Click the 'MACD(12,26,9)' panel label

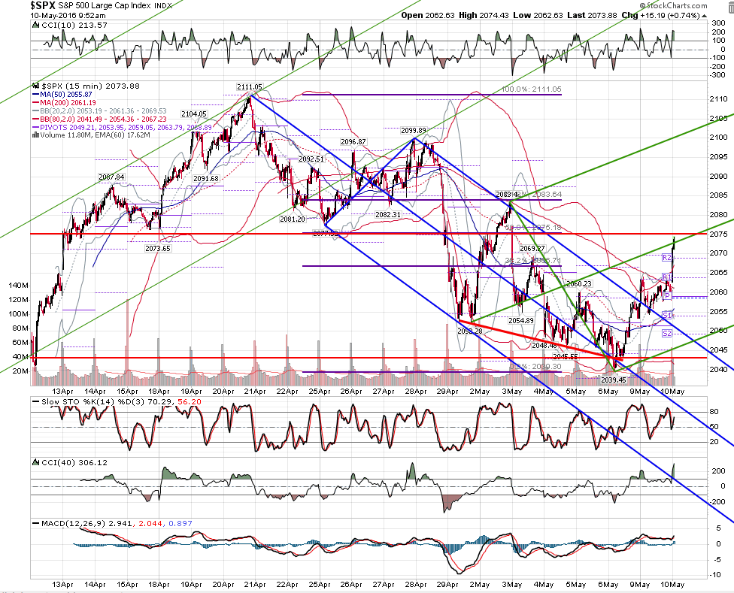click(73, 523)
